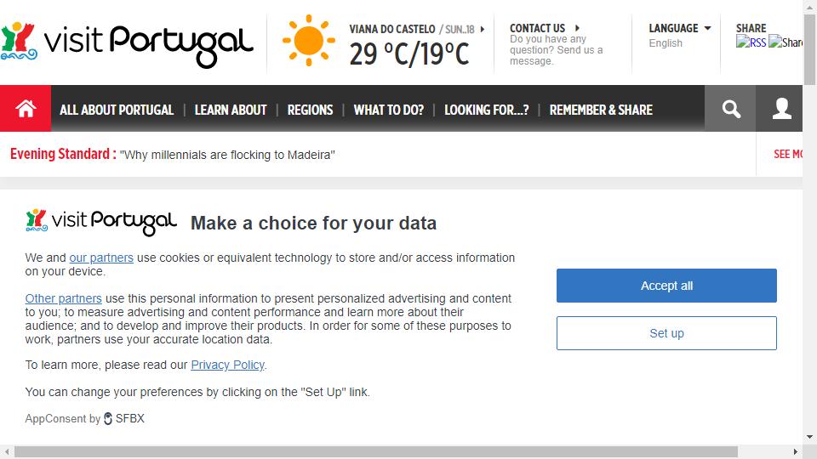This screenshot has height=459, width=817.
Task: Expand the Viana do Castelo weather arrow
Action: [x=482, y=29]
